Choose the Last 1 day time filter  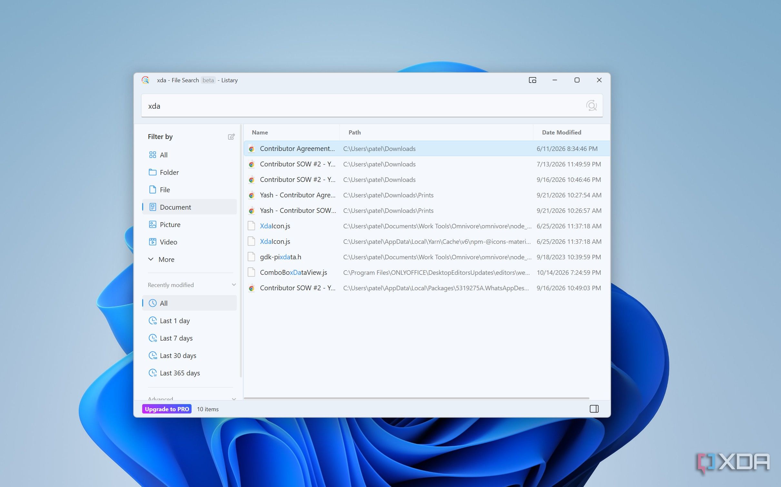(x=190, y=321)
